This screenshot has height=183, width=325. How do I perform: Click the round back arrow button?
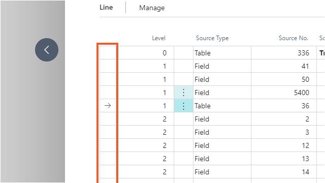[47, 50]
